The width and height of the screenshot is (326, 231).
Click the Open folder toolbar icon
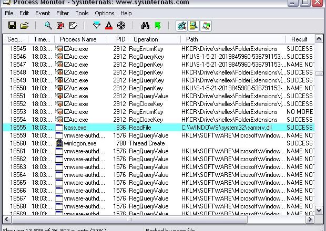click(25, 26)
